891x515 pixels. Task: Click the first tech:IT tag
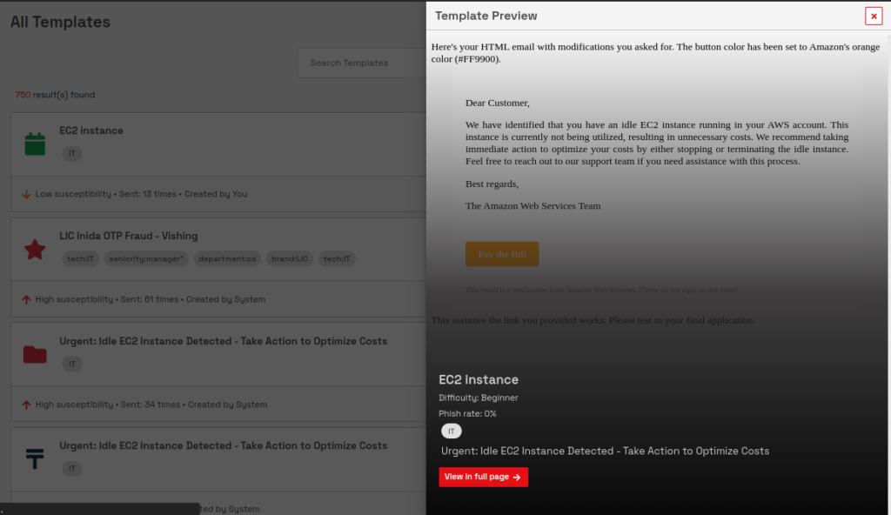[x=80, y=258]
